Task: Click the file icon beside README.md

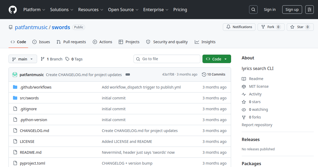Action: 15,152
